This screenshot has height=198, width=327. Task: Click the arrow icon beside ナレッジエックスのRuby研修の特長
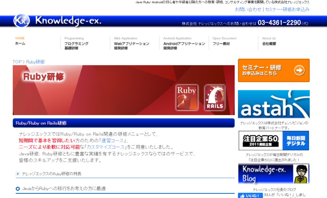[18, 174]
